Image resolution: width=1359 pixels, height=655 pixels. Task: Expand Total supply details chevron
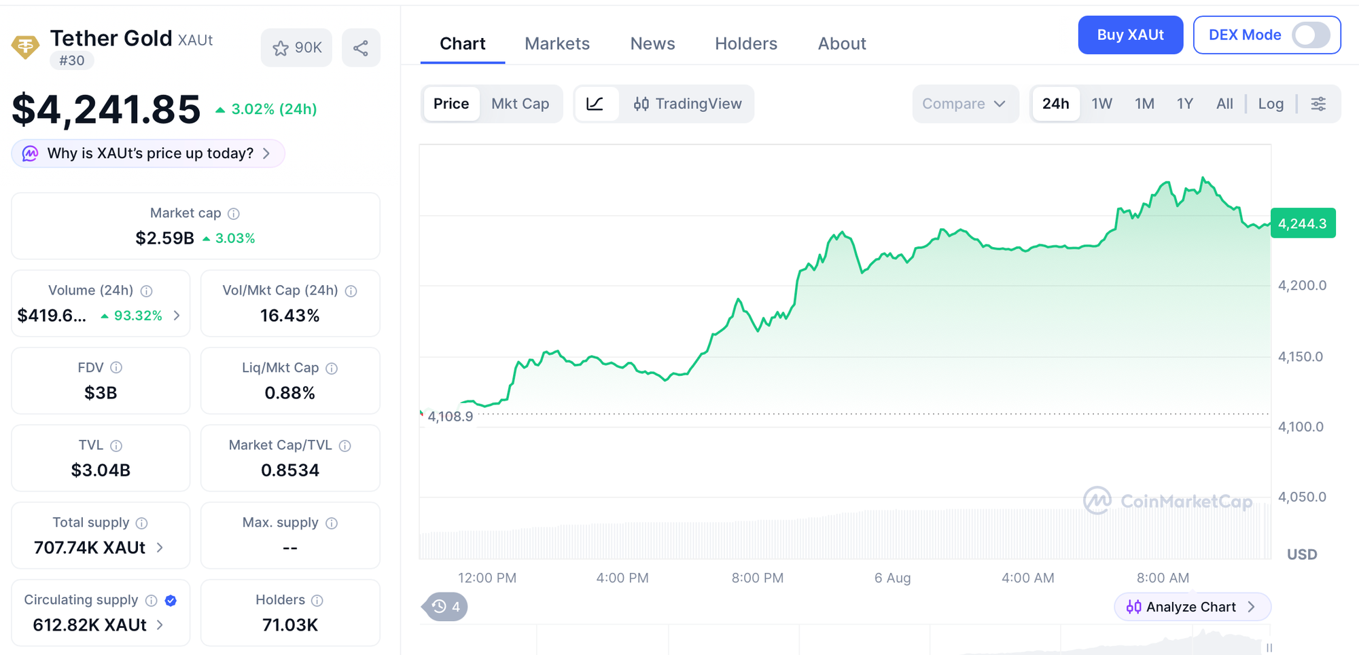[x=160, y=548]
